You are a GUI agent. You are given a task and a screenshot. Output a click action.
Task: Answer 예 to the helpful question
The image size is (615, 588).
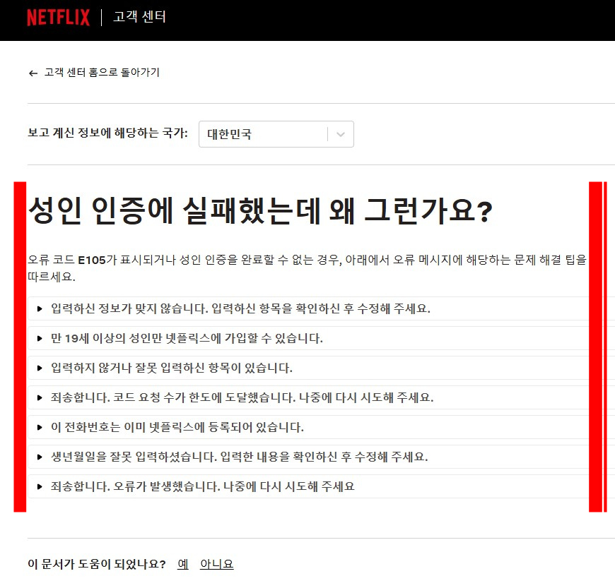click(x=183, y=564)
